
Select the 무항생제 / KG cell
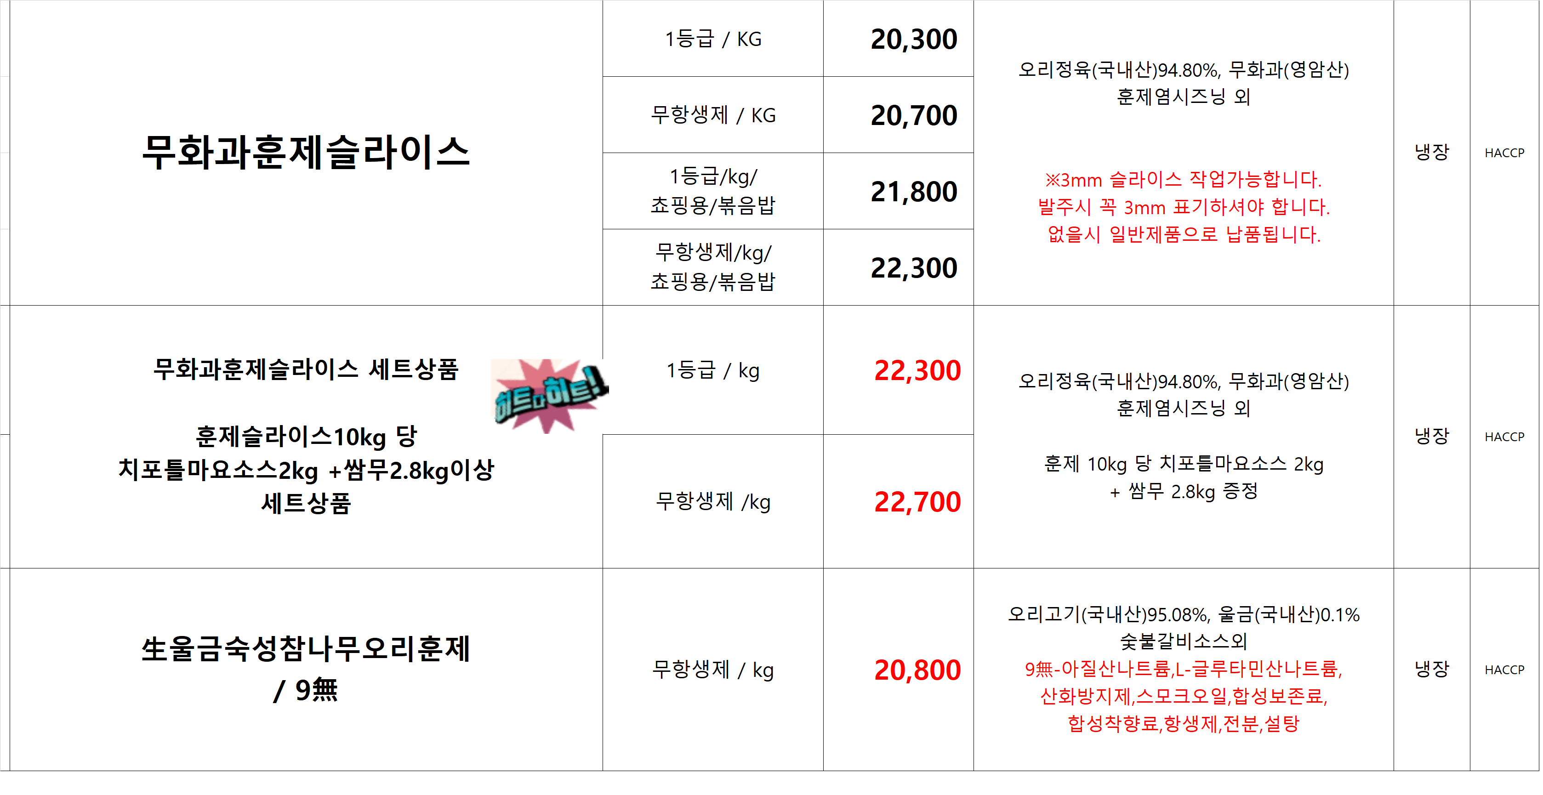coord(713,115)
